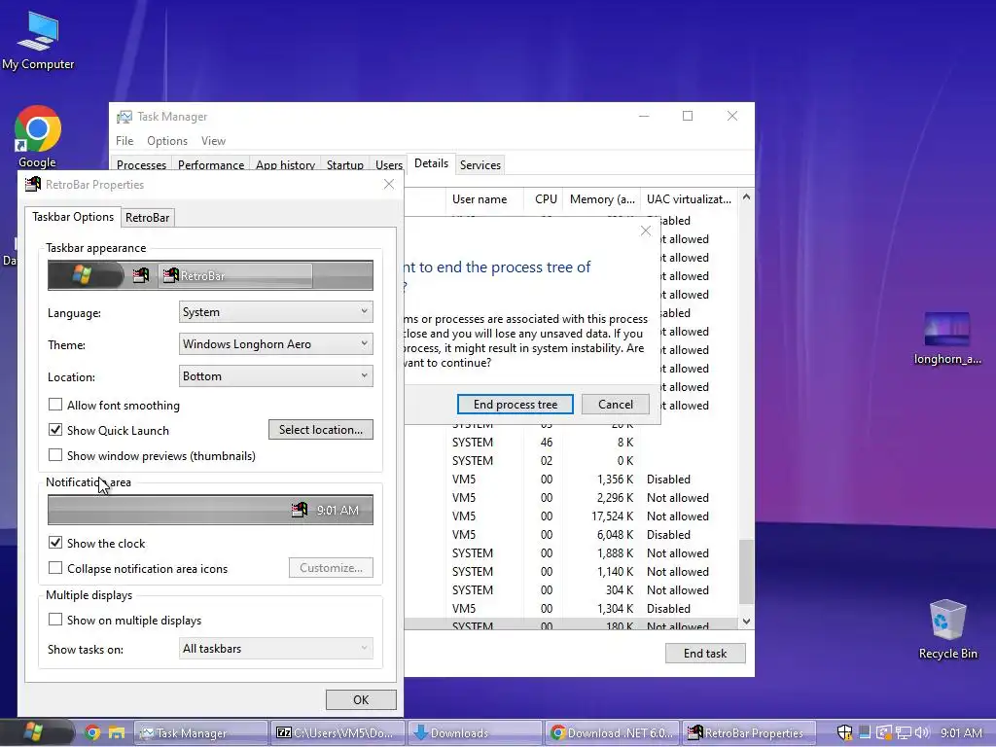Click Select location... button
The height and width of the screenshot is (747, 996).
(x=321, y=429)
